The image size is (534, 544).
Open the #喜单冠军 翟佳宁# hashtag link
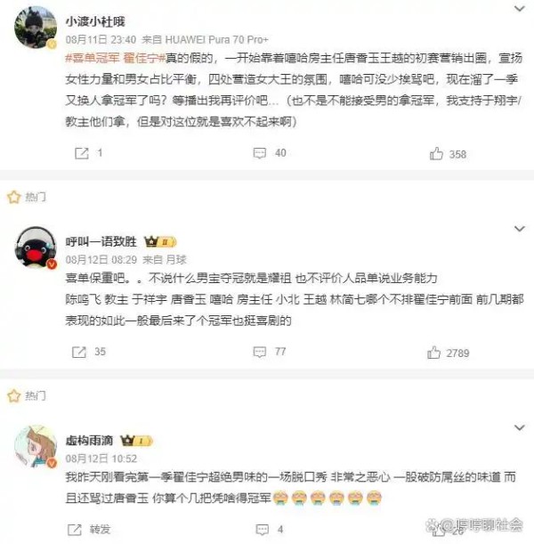pyautogui.click(x=116, y=58)
